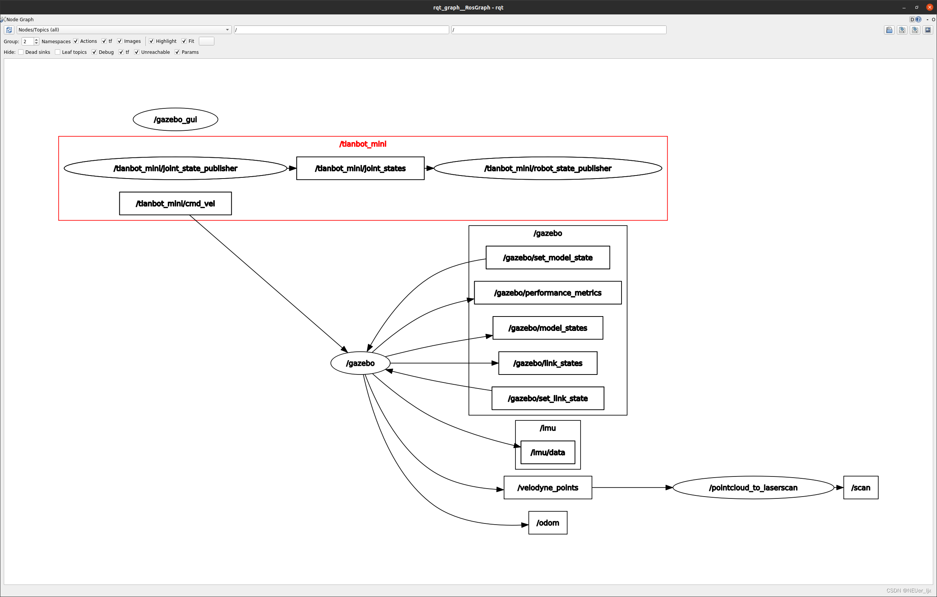Select the /scan topic box
The image size is (937, 597).
coord(861,487)
